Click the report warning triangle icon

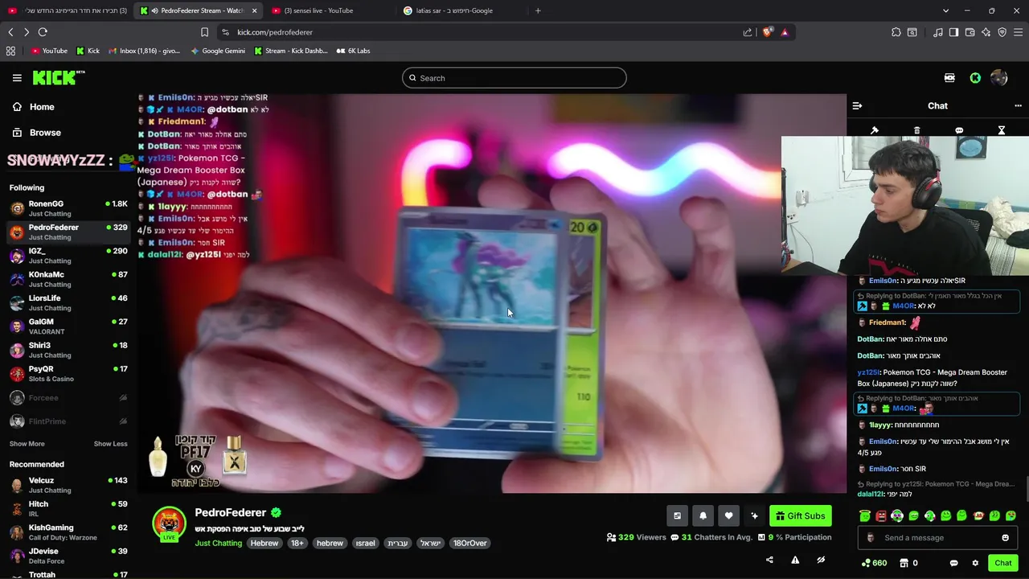pyautogui.click(x=795, y=560)
